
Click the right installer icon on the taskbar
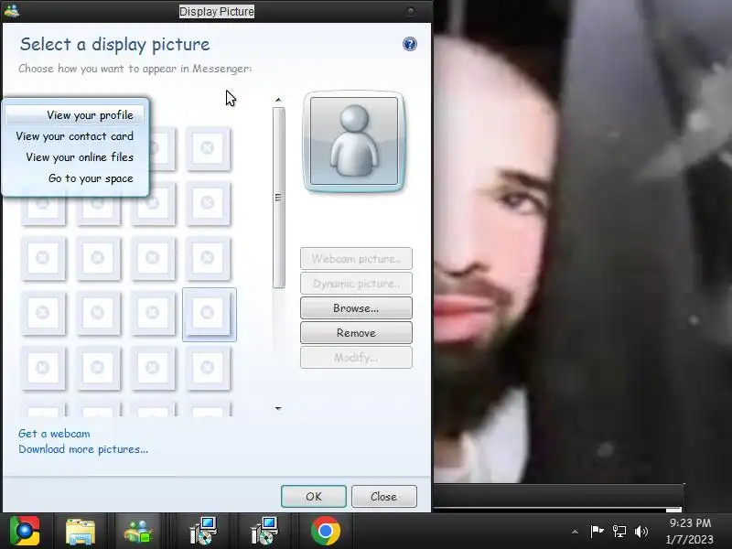point(264,532)
